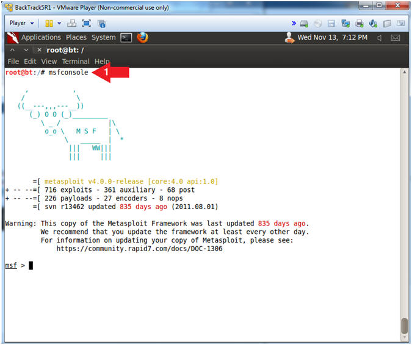Open the terminal File menu
412x345 pixels.
[13, 62]
